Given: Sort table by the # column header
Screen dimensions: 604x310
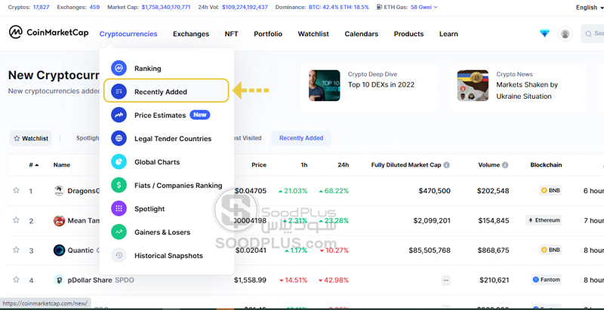Looking at the screenshot, I should tap(32, 164).
